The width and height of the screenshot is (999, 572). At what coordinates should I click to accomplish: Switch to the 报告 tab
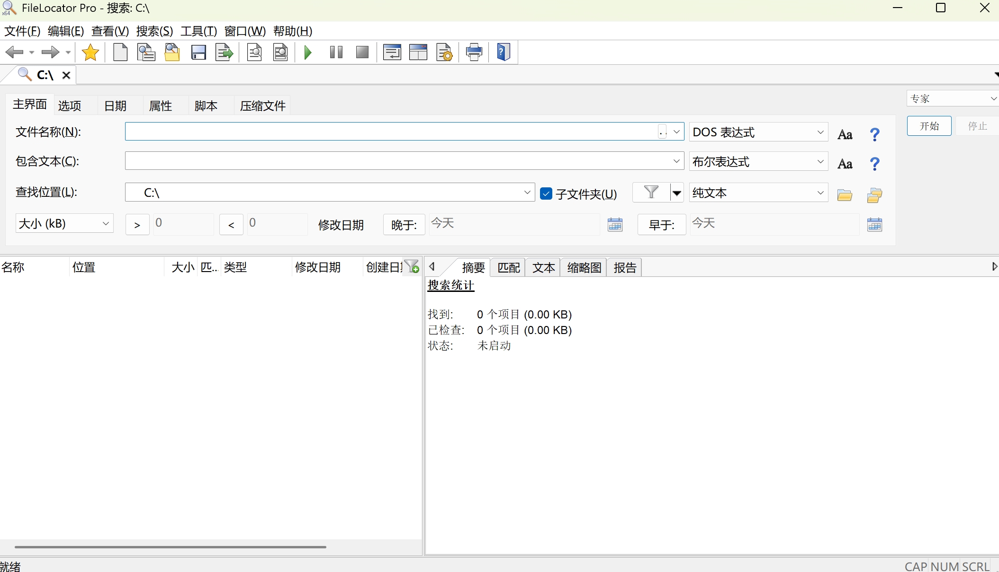tap(625, 267)
